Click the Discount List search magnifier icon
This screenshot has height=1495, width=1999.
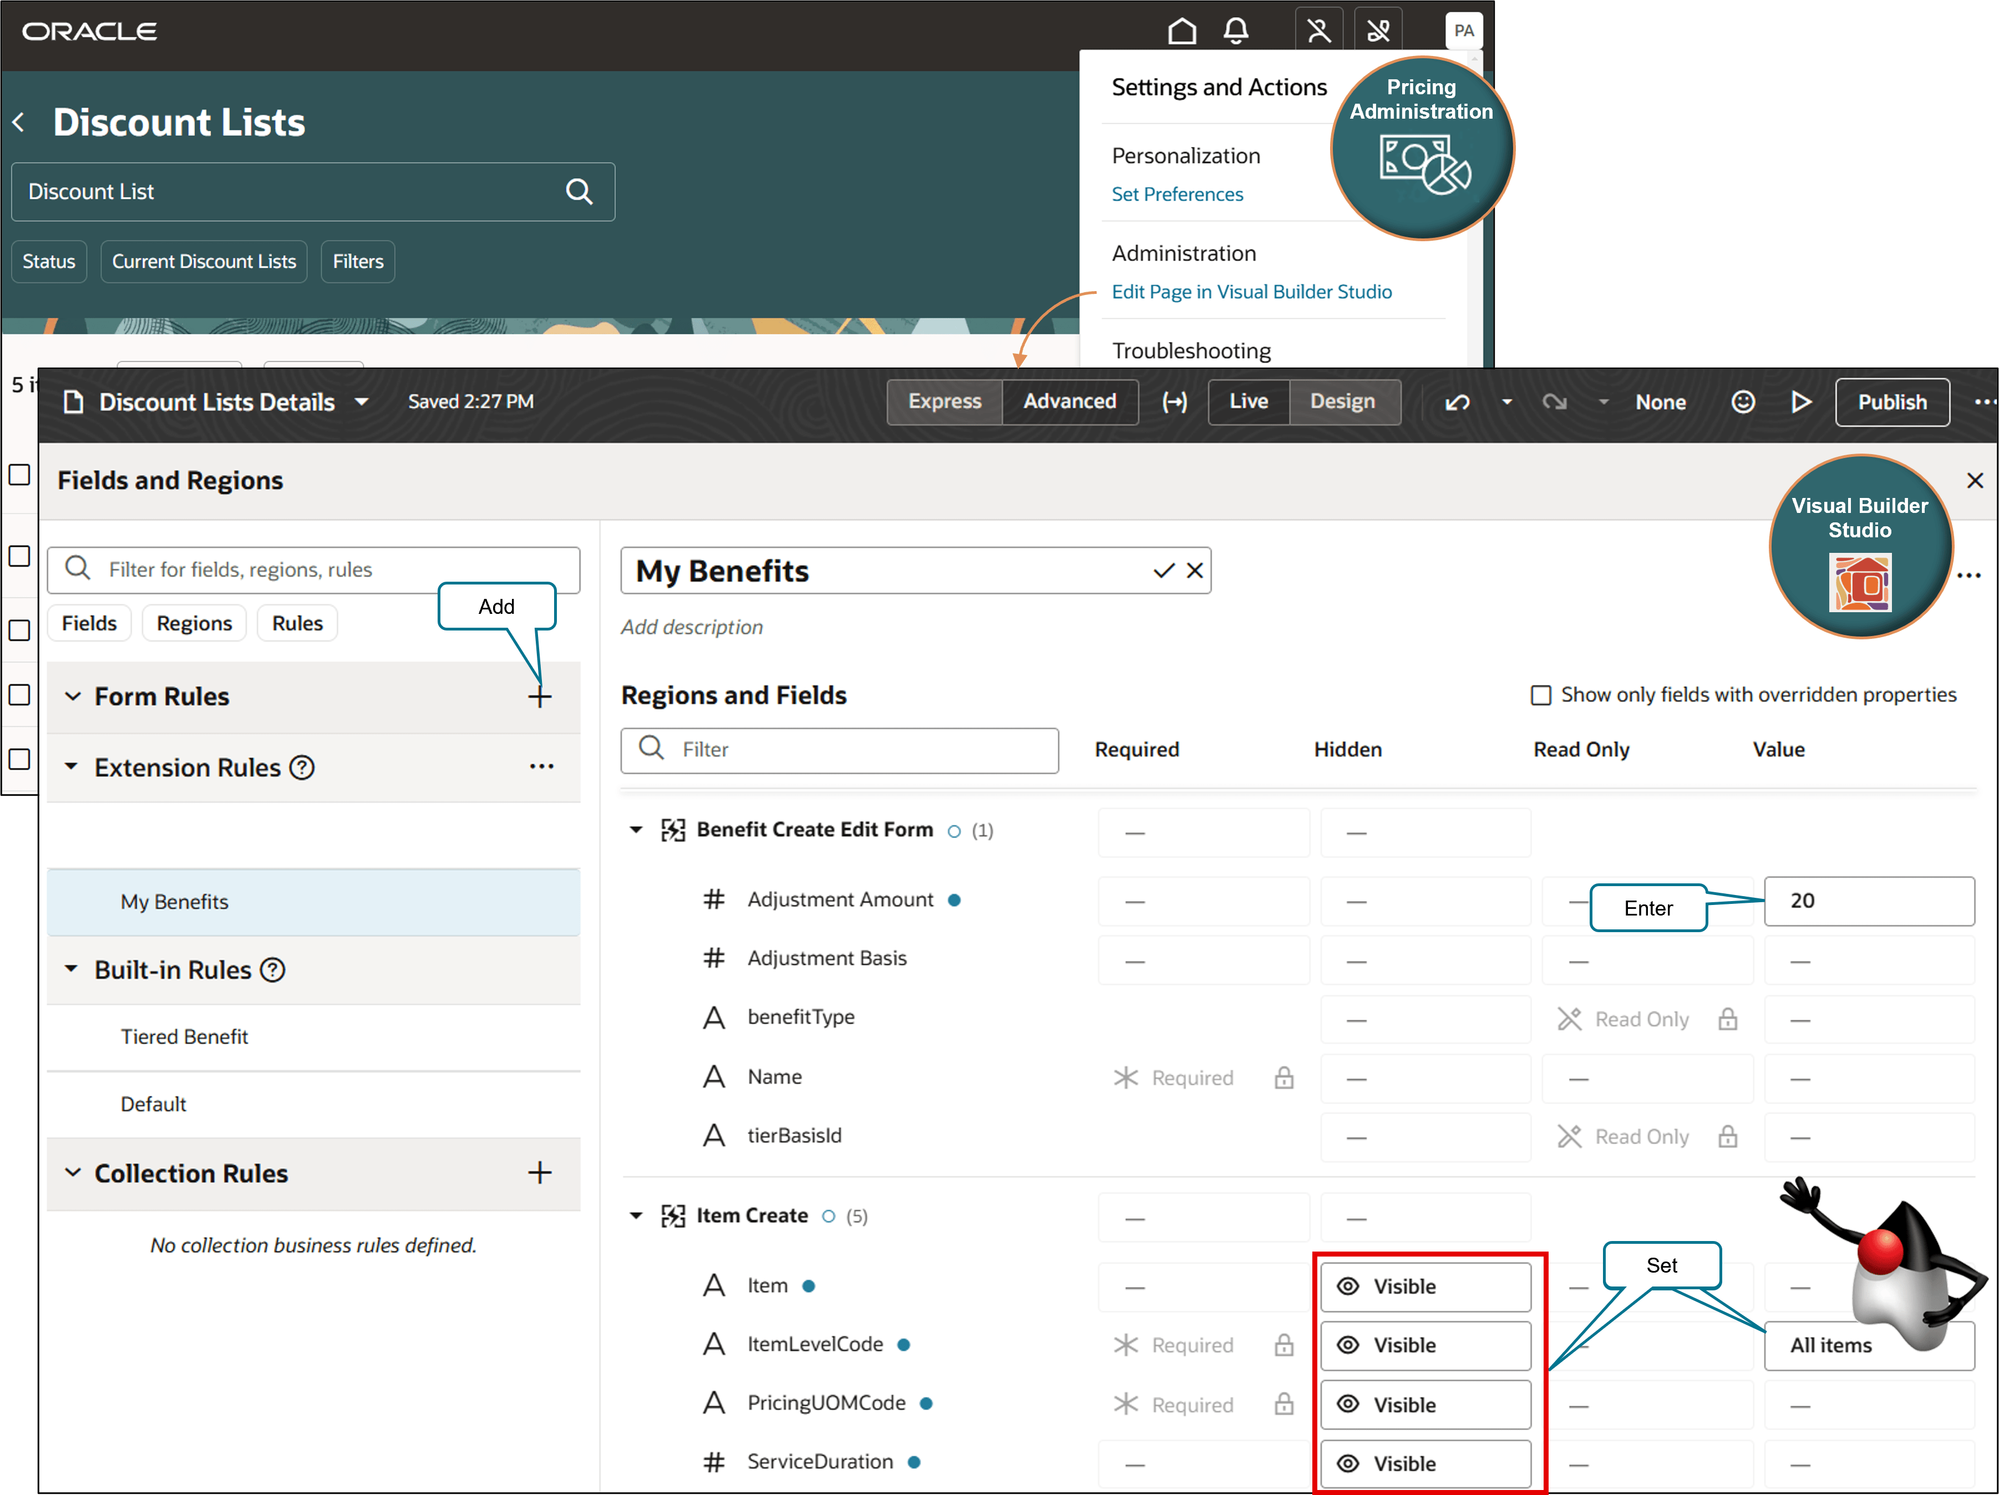[579, 191]
